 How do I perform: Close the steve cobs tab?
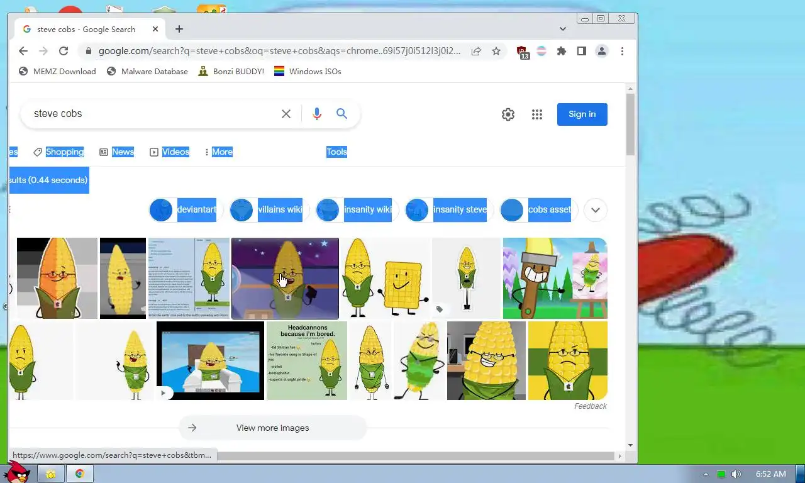(155, 29)
